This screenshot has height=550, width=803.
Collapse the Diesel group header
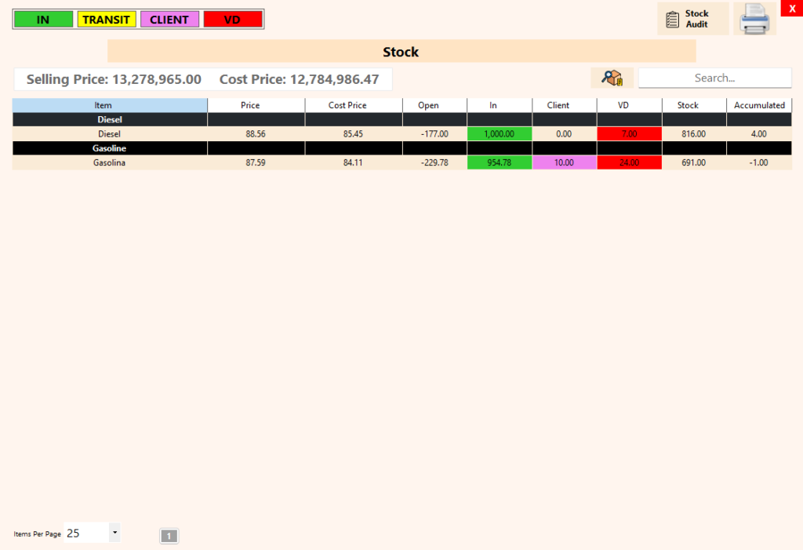point(109,119)
